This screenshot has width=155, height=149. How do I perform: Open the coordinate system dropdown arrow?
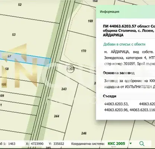click(130, 143)
